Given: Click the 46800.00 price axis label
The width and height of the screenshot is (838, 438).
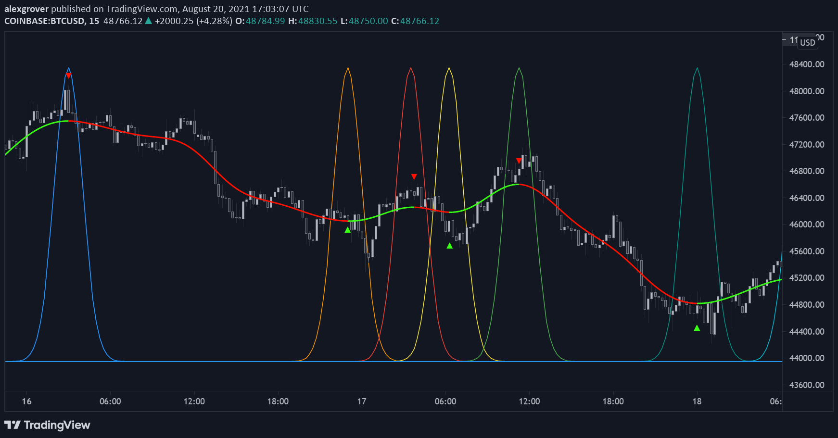Looking at the screenshot, I should [x=807, y=171].
